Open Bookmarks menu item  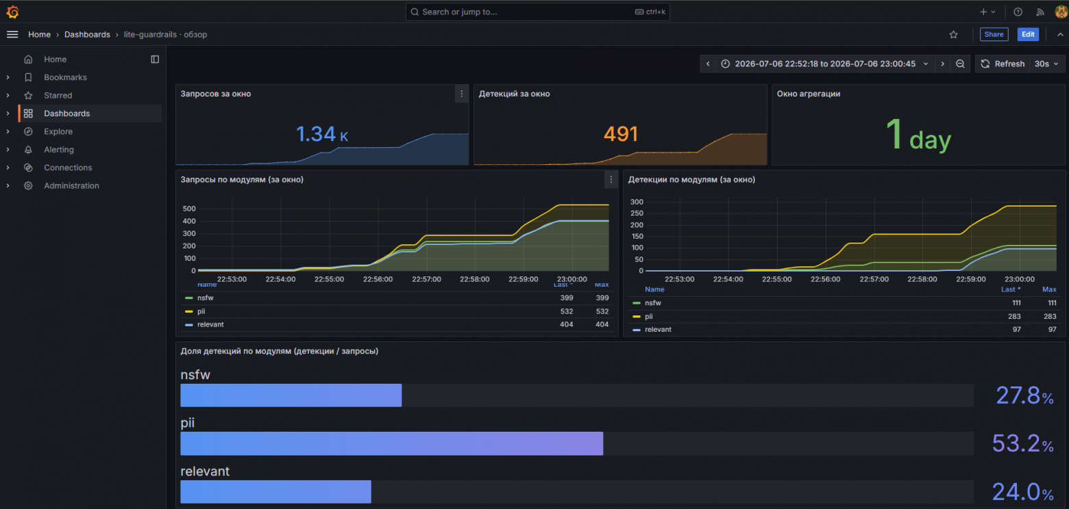click(66, 77)
